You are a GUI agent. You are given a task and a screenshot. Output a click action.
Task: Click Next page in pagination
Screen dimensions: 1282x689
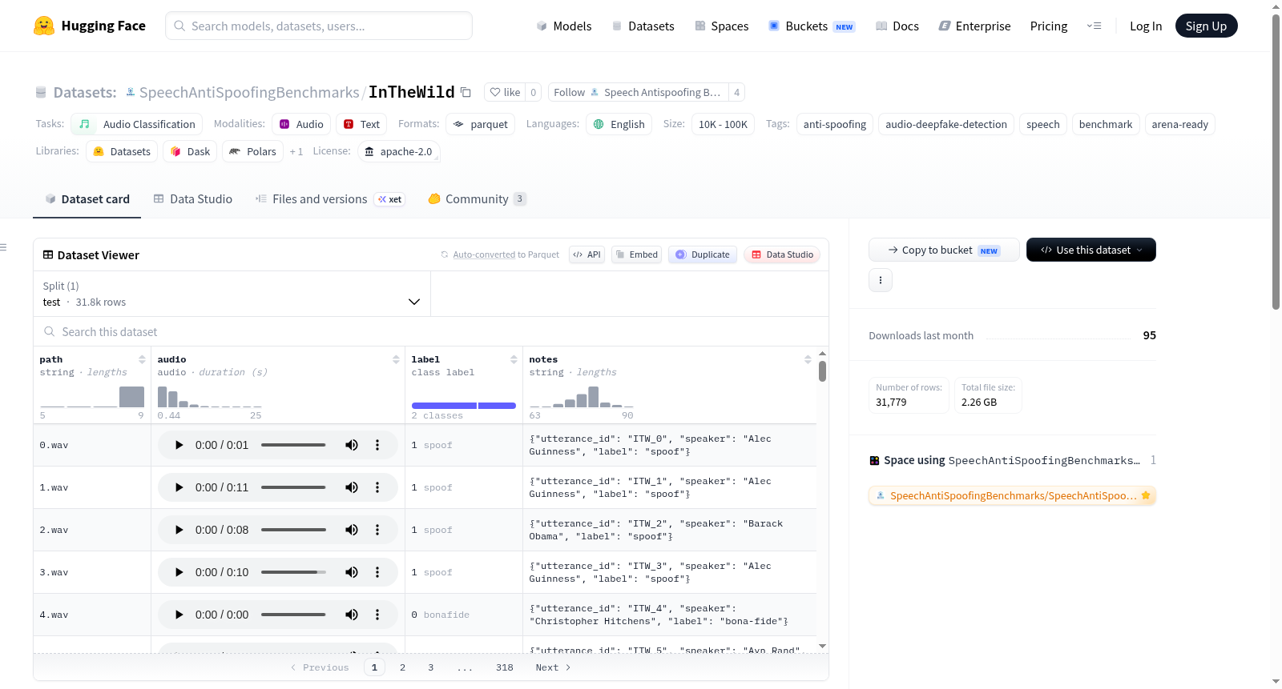pos(553,667)
